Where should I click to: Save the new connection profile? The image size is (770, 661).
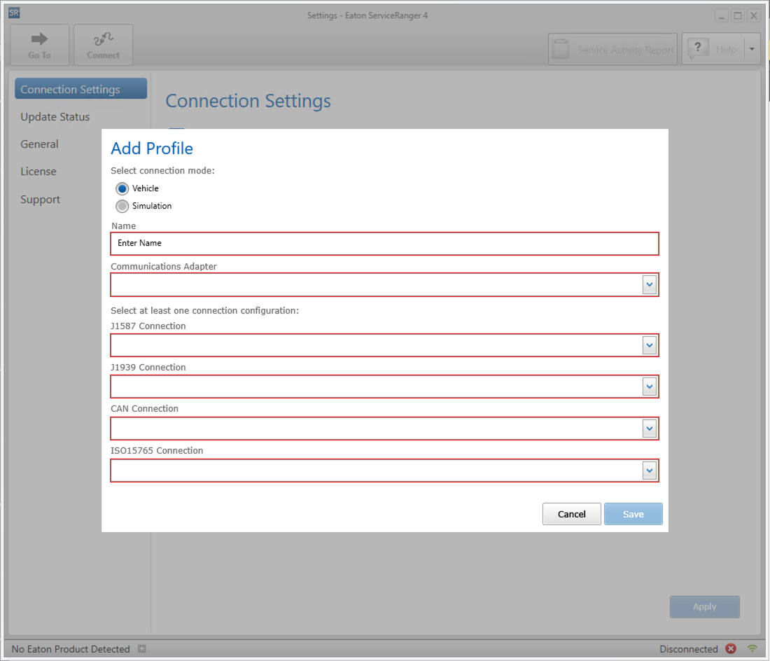pyautogui.click(x=633, y=513)
